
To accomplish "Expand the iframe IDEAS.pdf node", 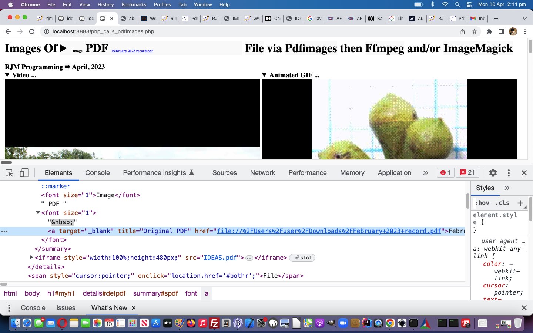I will 31,258.
